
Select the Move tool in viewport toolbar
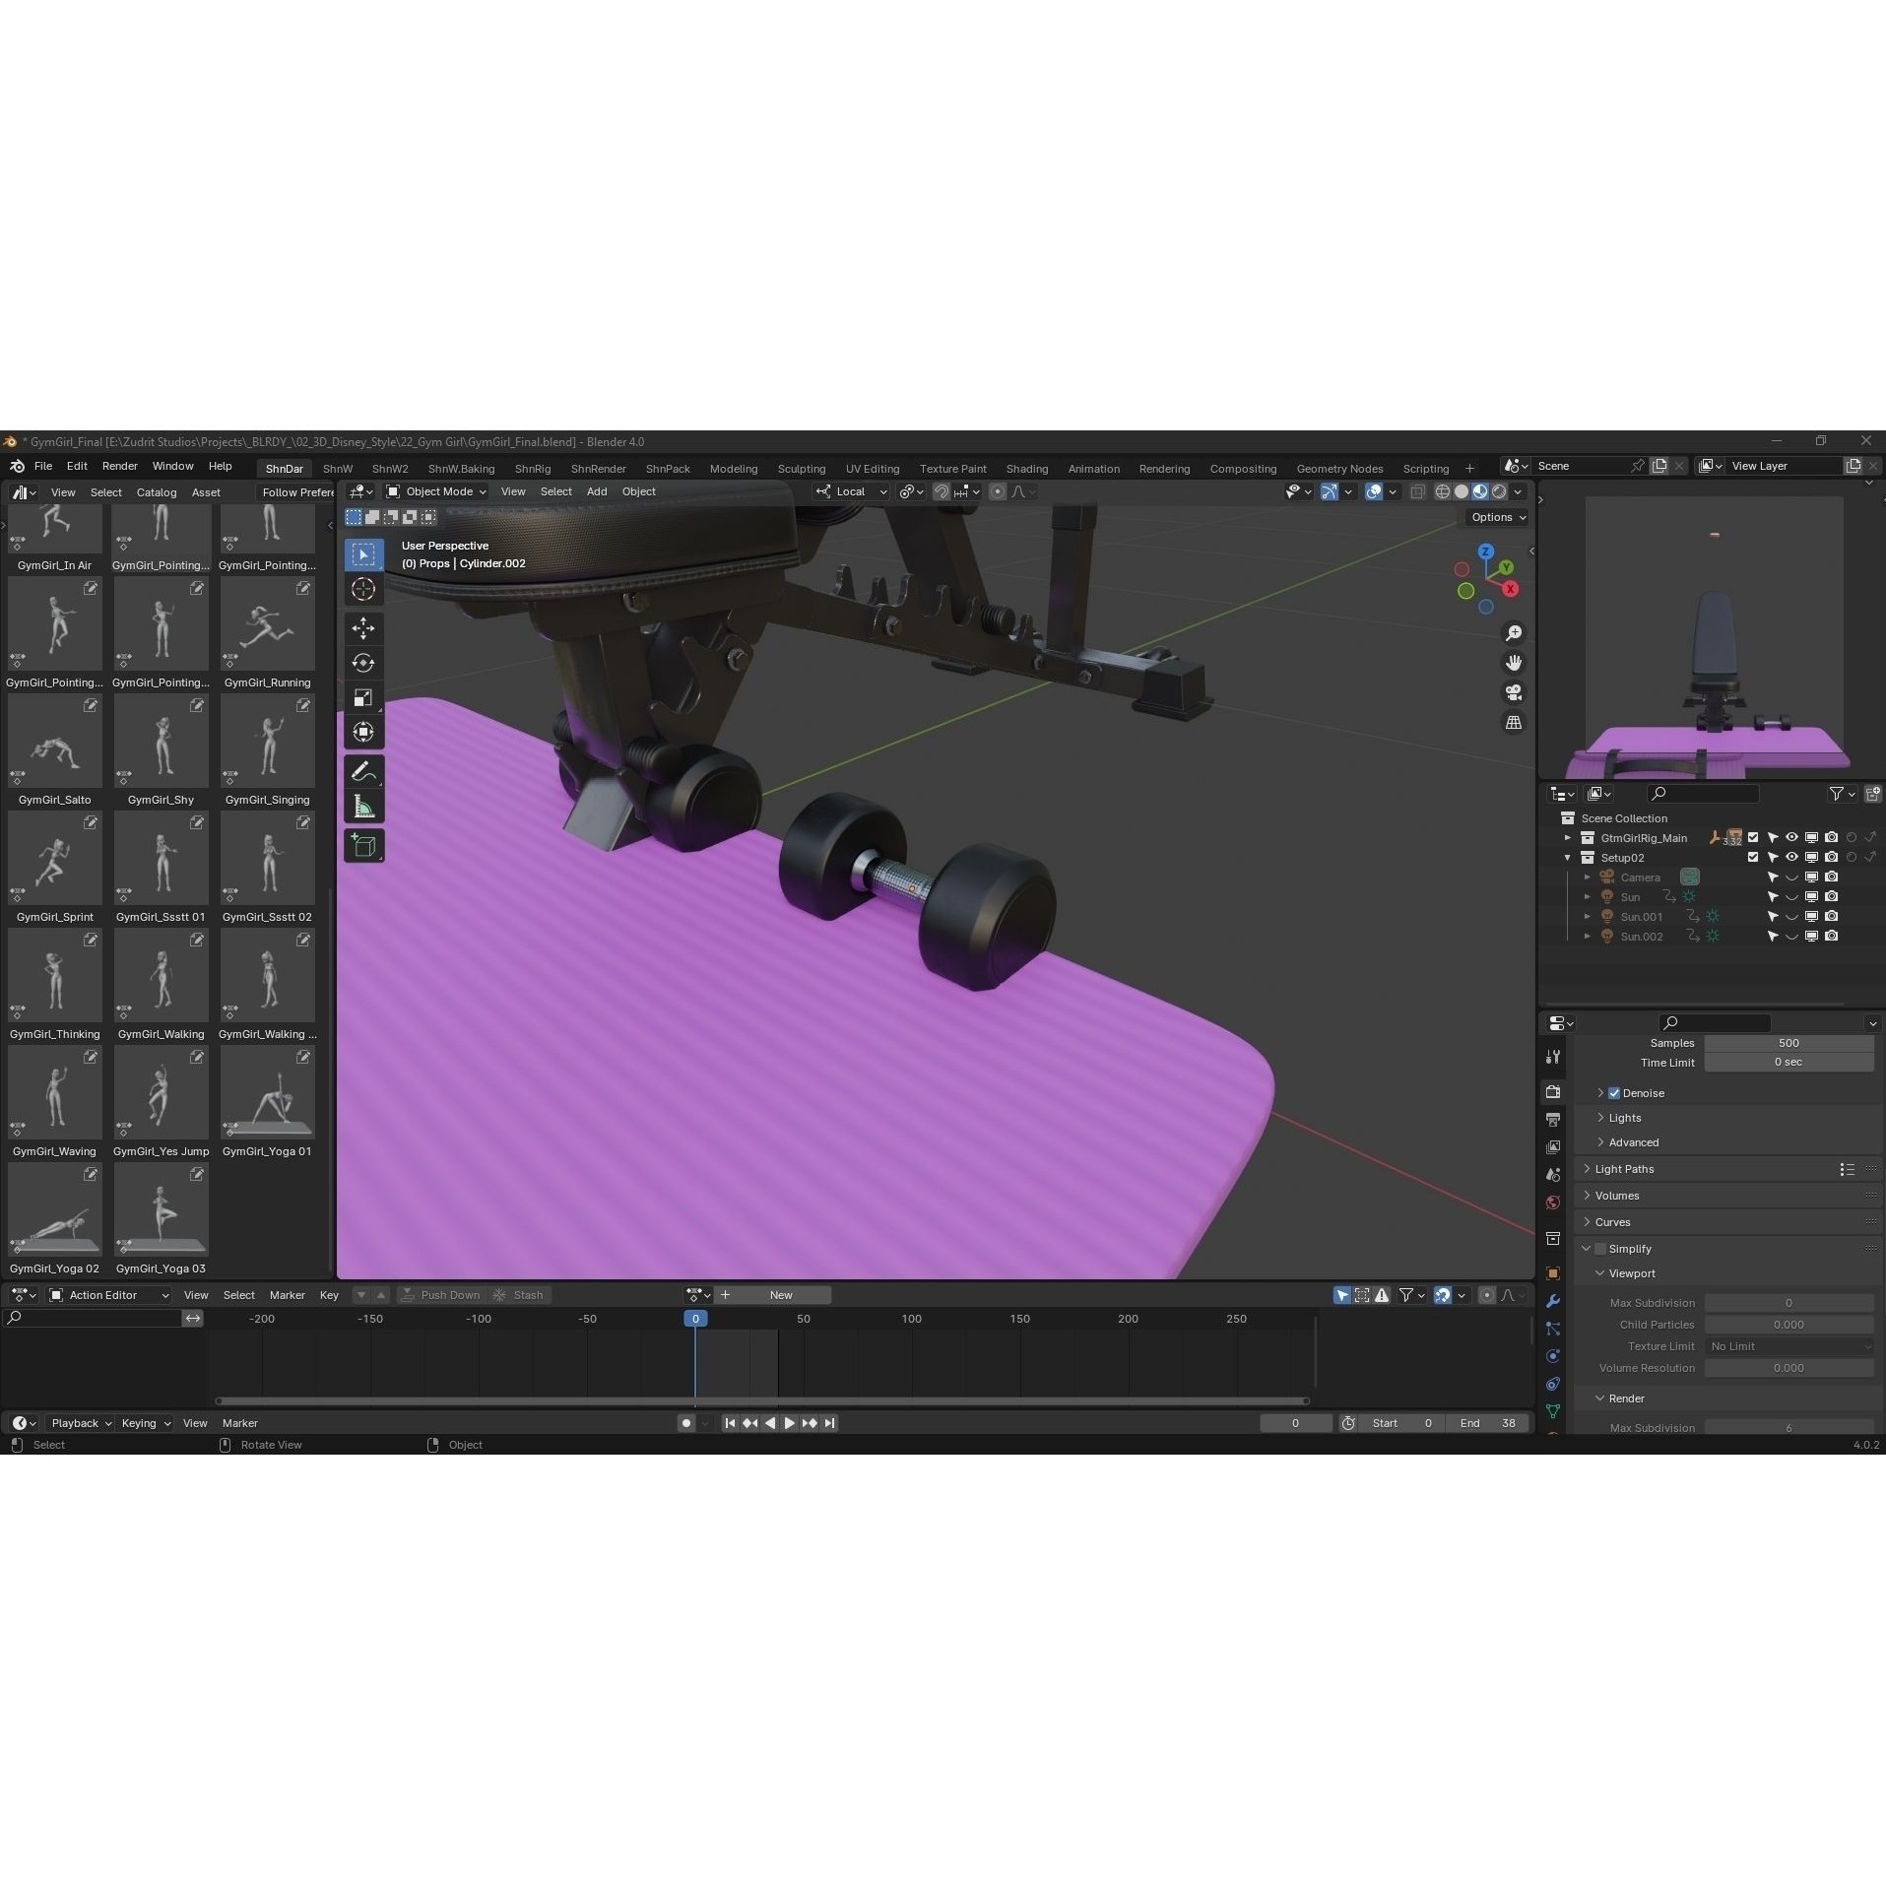click(x=363, y=628)
